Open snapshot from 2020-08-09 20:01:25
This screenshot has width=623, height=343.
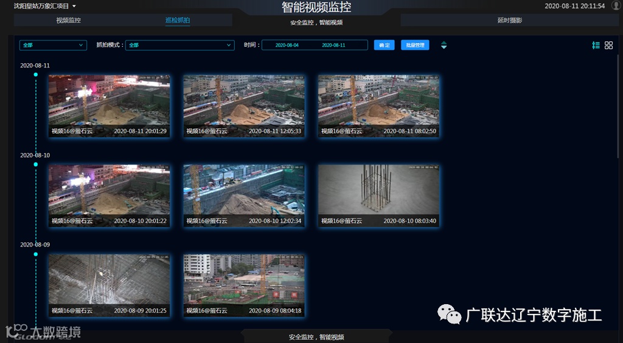pyautogui.click(x=110, y=285)
